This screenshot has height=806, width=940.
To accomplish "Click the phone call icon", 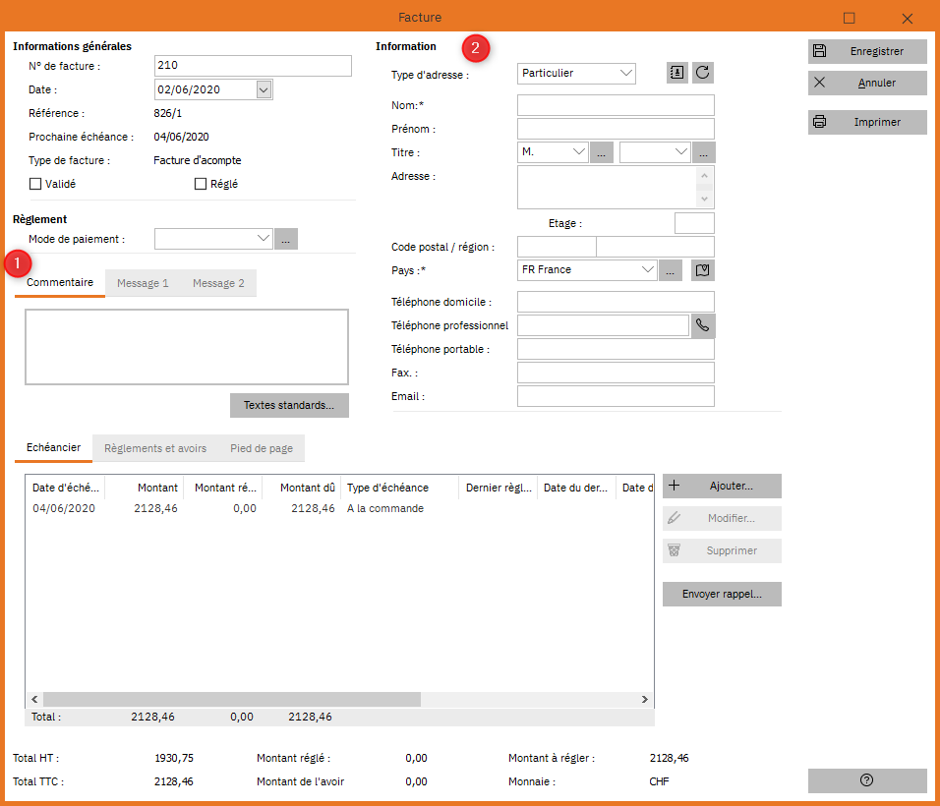I will [x=703, y=325].
